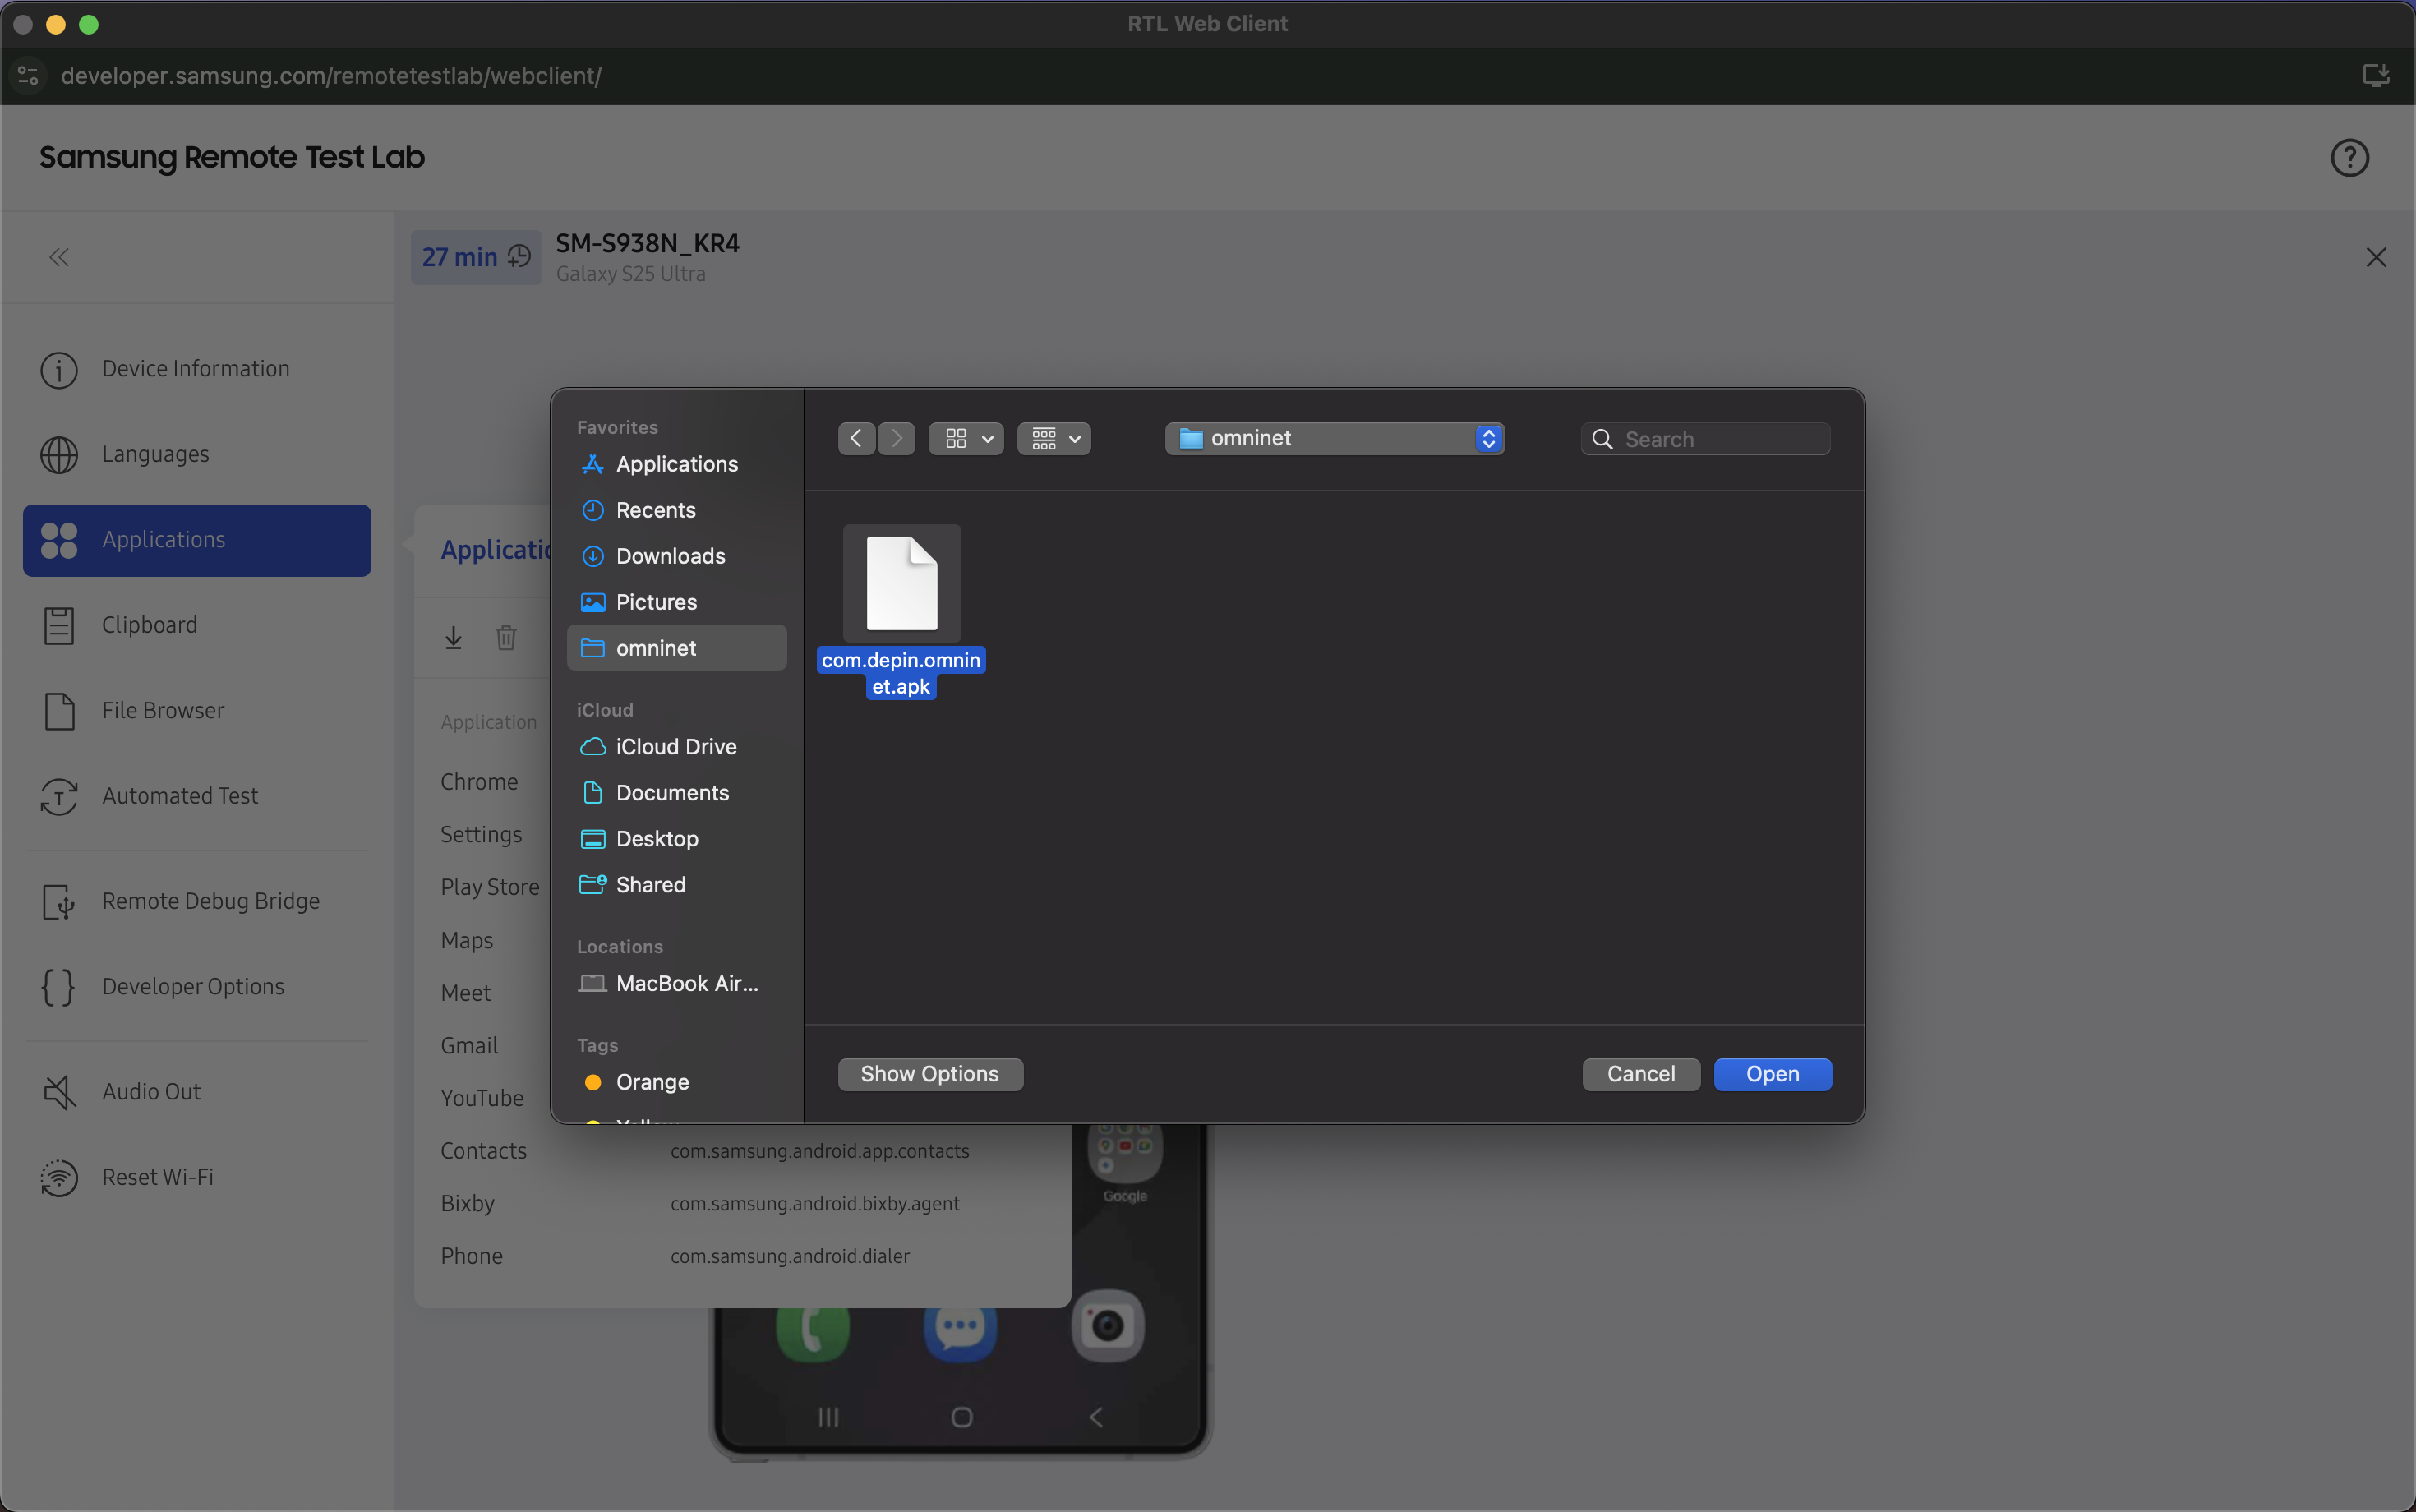Click the address bar URL

[331, 76]
